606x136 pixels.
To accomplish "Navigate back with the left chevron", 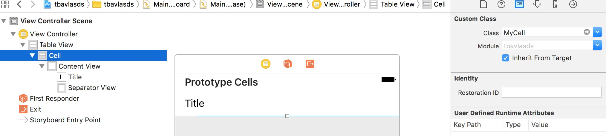I will point(19,4).
